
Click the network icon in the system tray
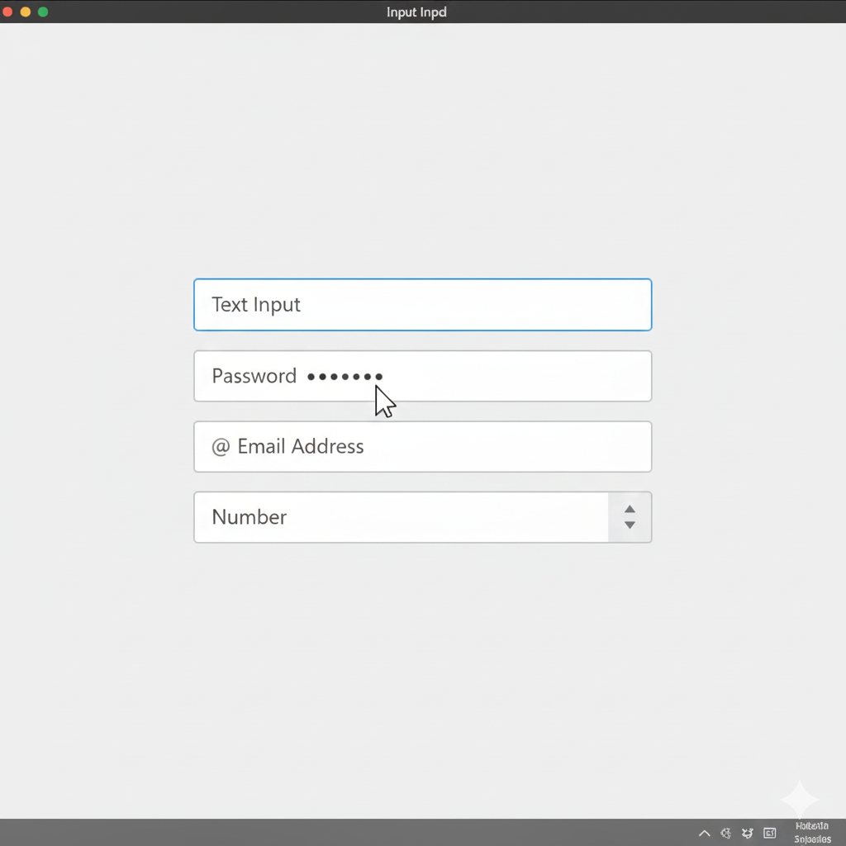pos(747,833)
